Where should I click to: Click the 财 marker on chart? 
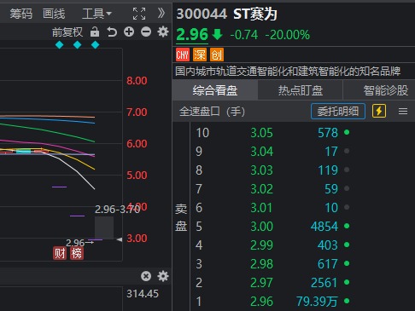[x=60, y=253]
